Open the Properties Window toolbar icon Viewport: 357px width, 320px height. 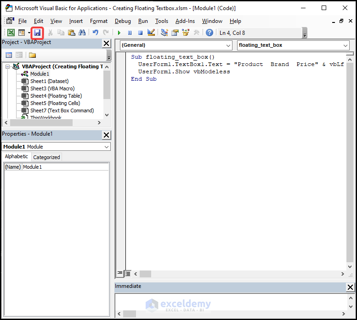coord(175,33)
